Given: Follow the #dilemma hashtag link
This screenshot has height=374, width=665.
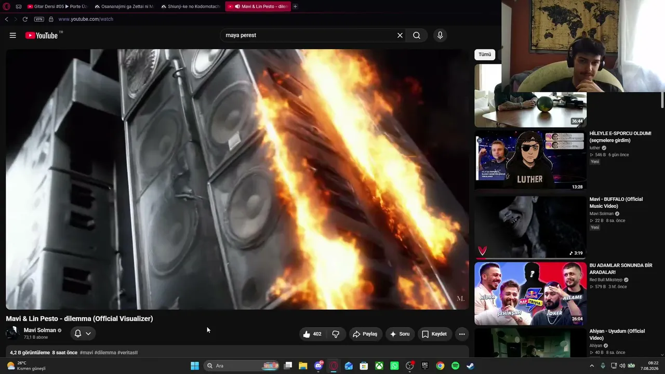Looking at the screenshot, I should (105, 353).
